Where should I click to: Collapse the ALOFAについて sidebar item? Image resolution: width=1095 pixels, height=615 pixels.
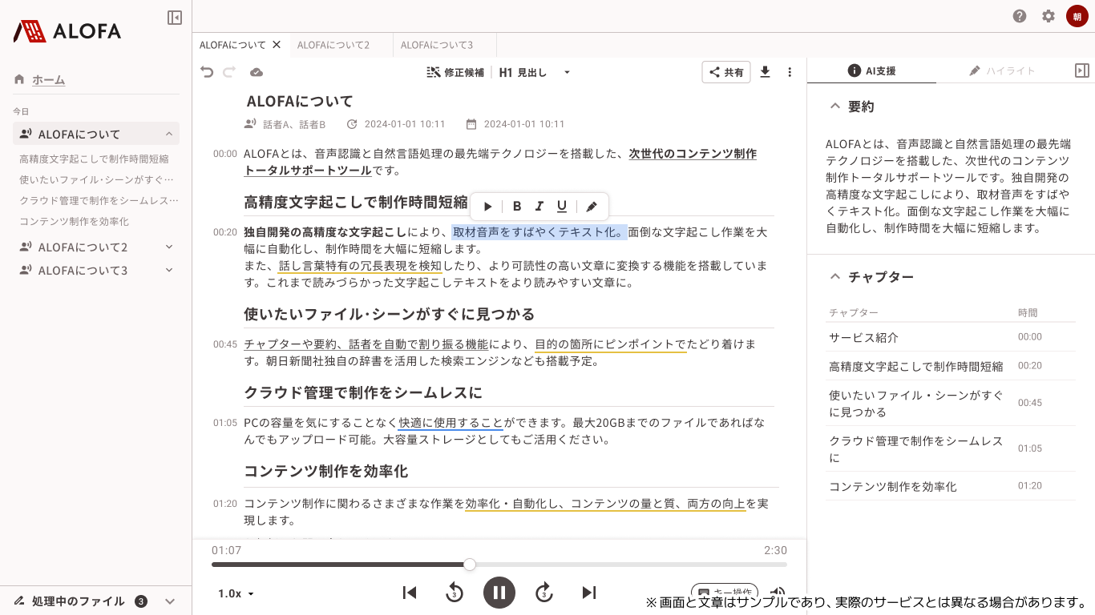(x=169, y=134)
